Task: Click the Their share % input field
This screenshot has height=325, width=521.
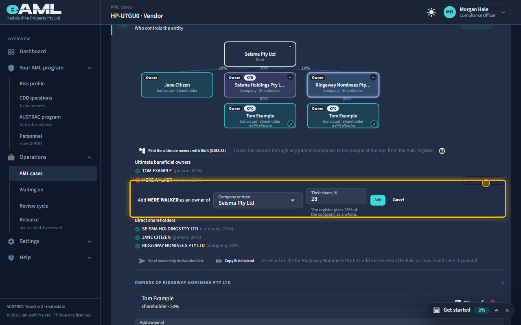Action: point(337,196)
